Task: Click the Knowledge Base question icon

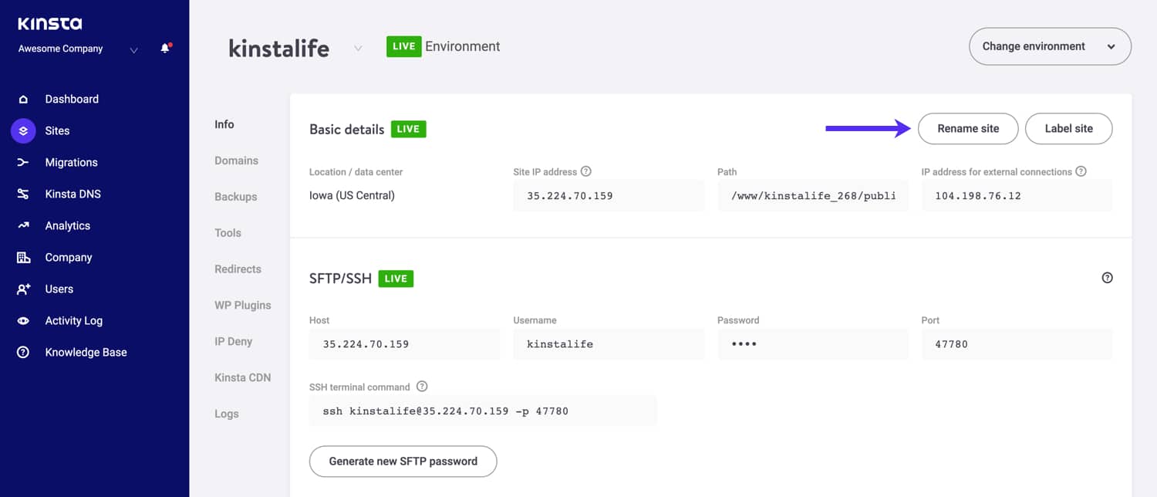Action: (x=25, y=352)
